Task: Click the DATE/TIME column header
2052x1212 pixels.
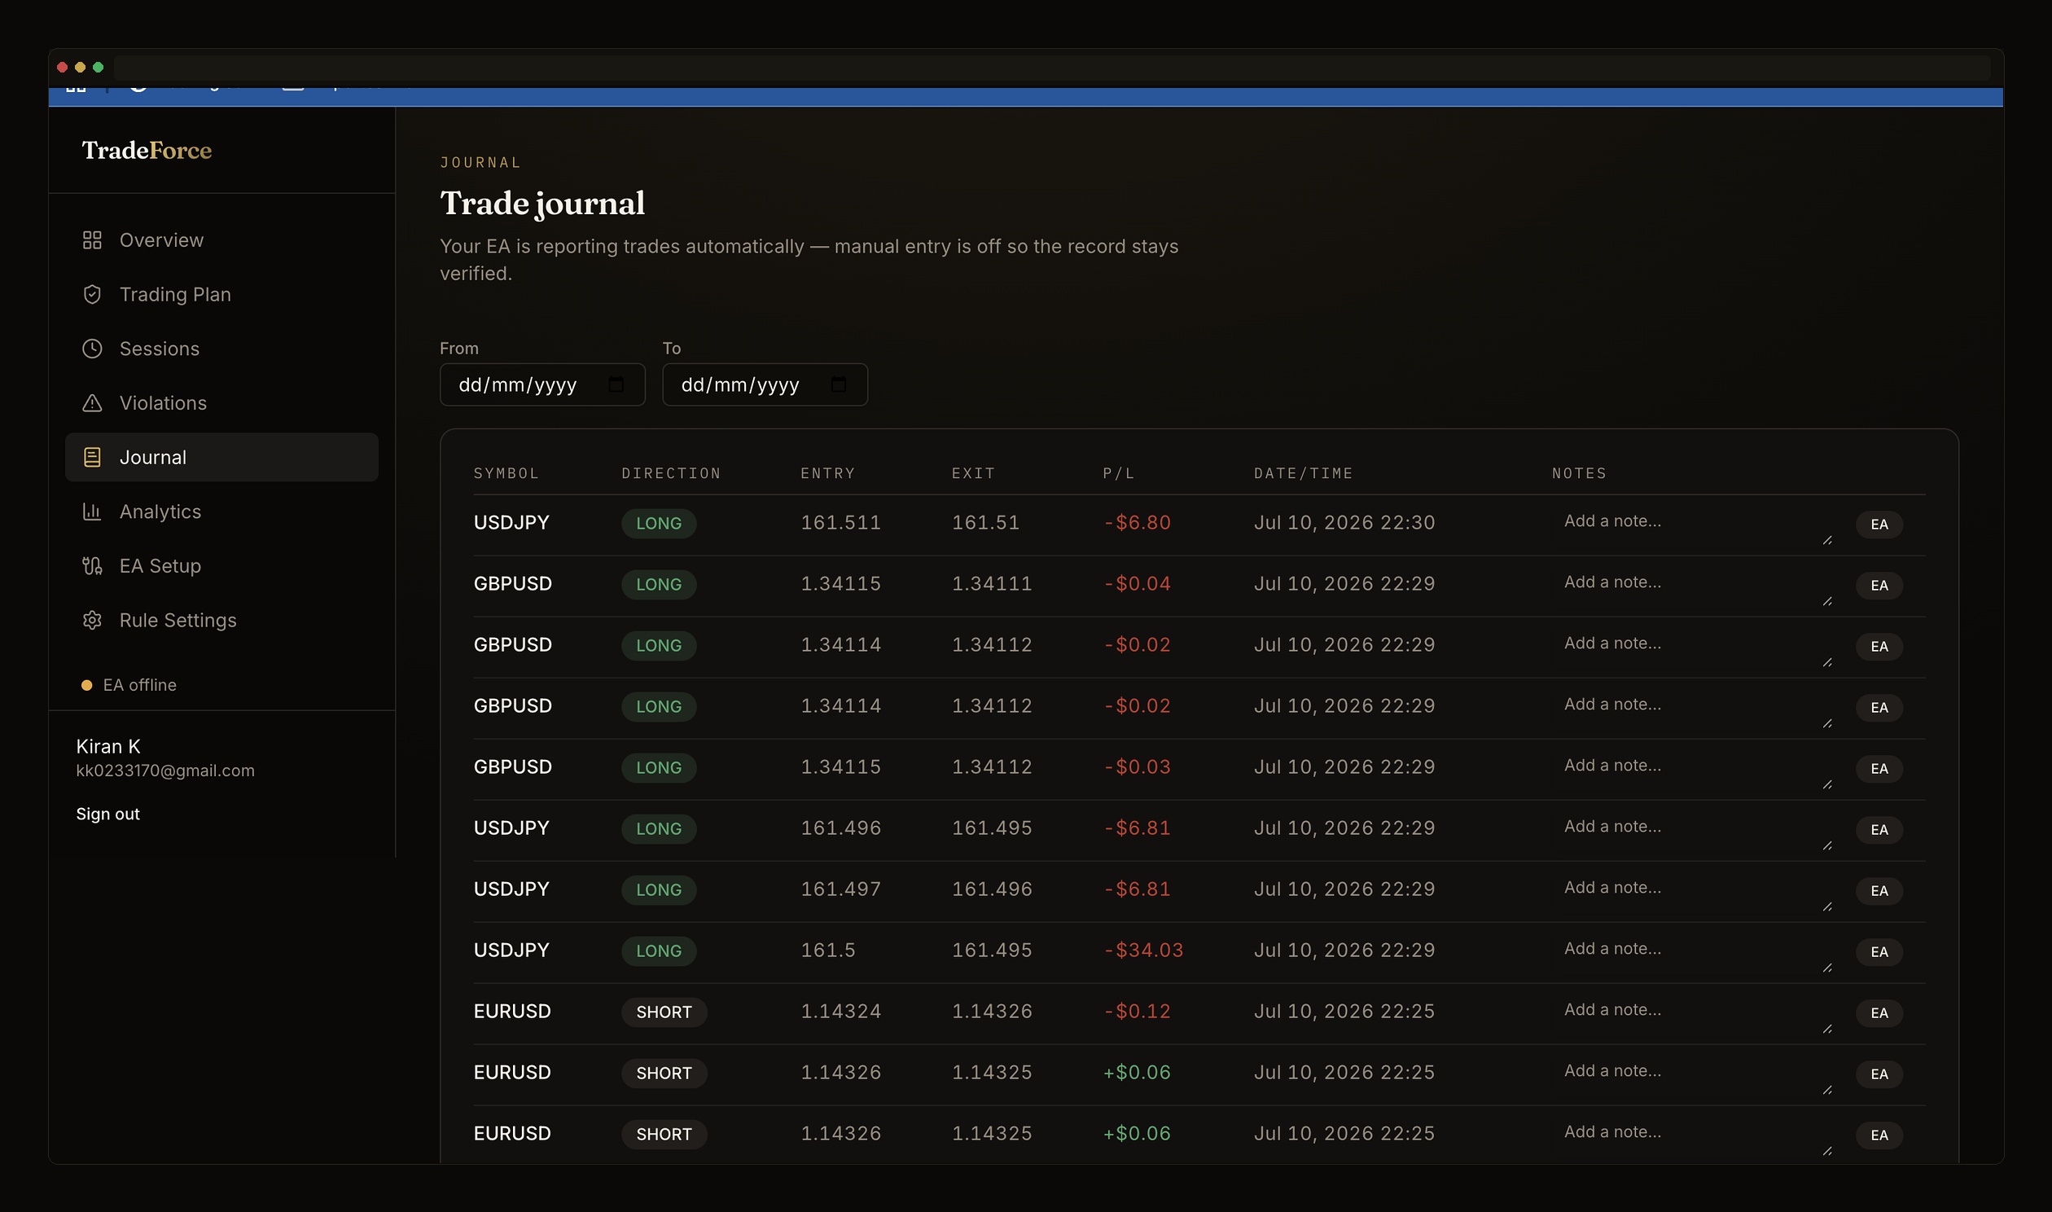Action: (1304, 474)
